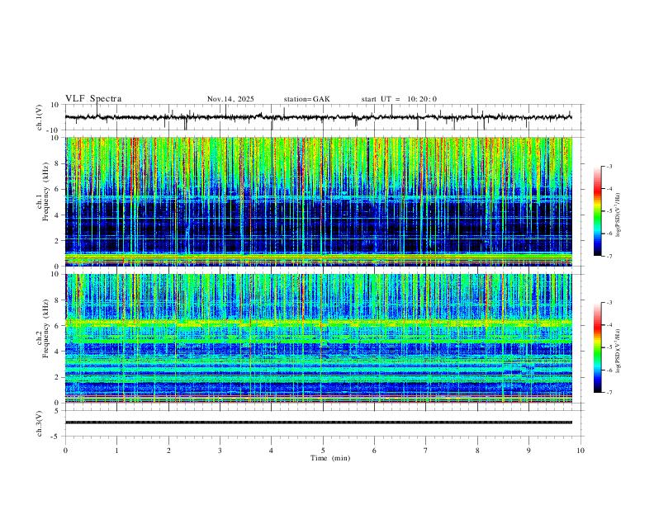Viewport: 654px width, 505px height.
Task: Click the "station=GAK" label
Action: point(306,99)
